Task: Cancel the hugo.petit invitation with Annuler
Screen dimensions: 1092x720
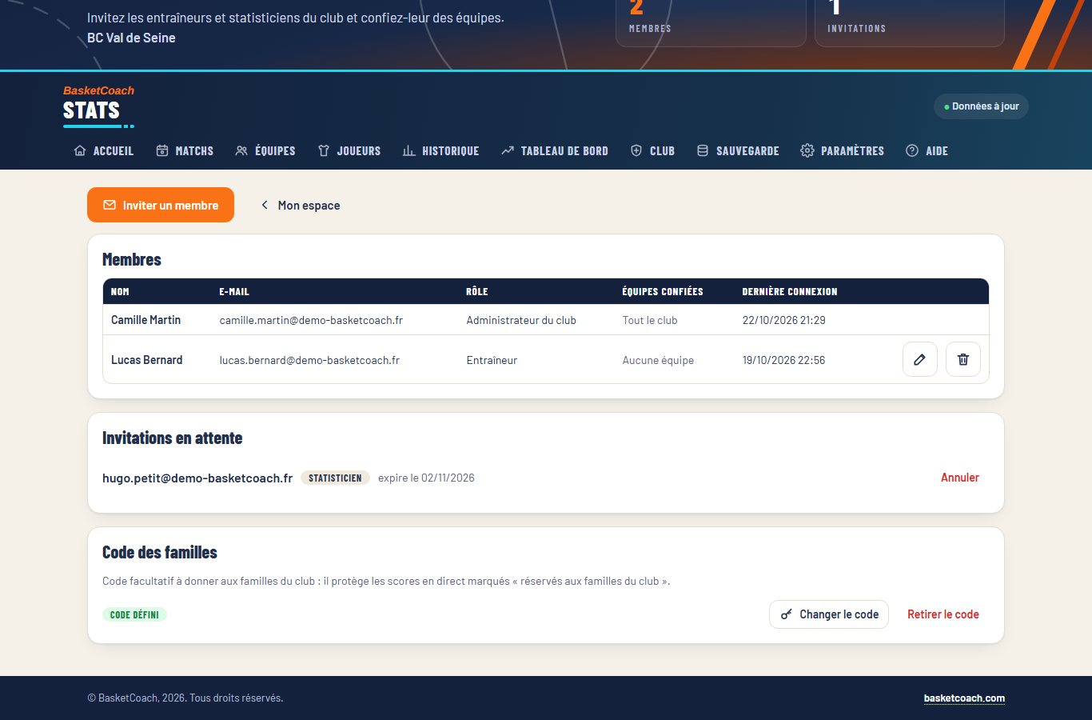Action: [959, 478]
